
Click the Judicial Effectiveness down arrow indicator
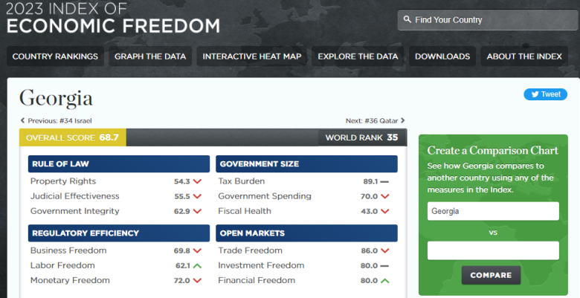197,196
